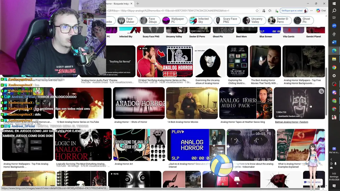Screen dimensions: 340x191
Task: Click the Verifique que es usted profile button
Action: click(x=294, y=11)
